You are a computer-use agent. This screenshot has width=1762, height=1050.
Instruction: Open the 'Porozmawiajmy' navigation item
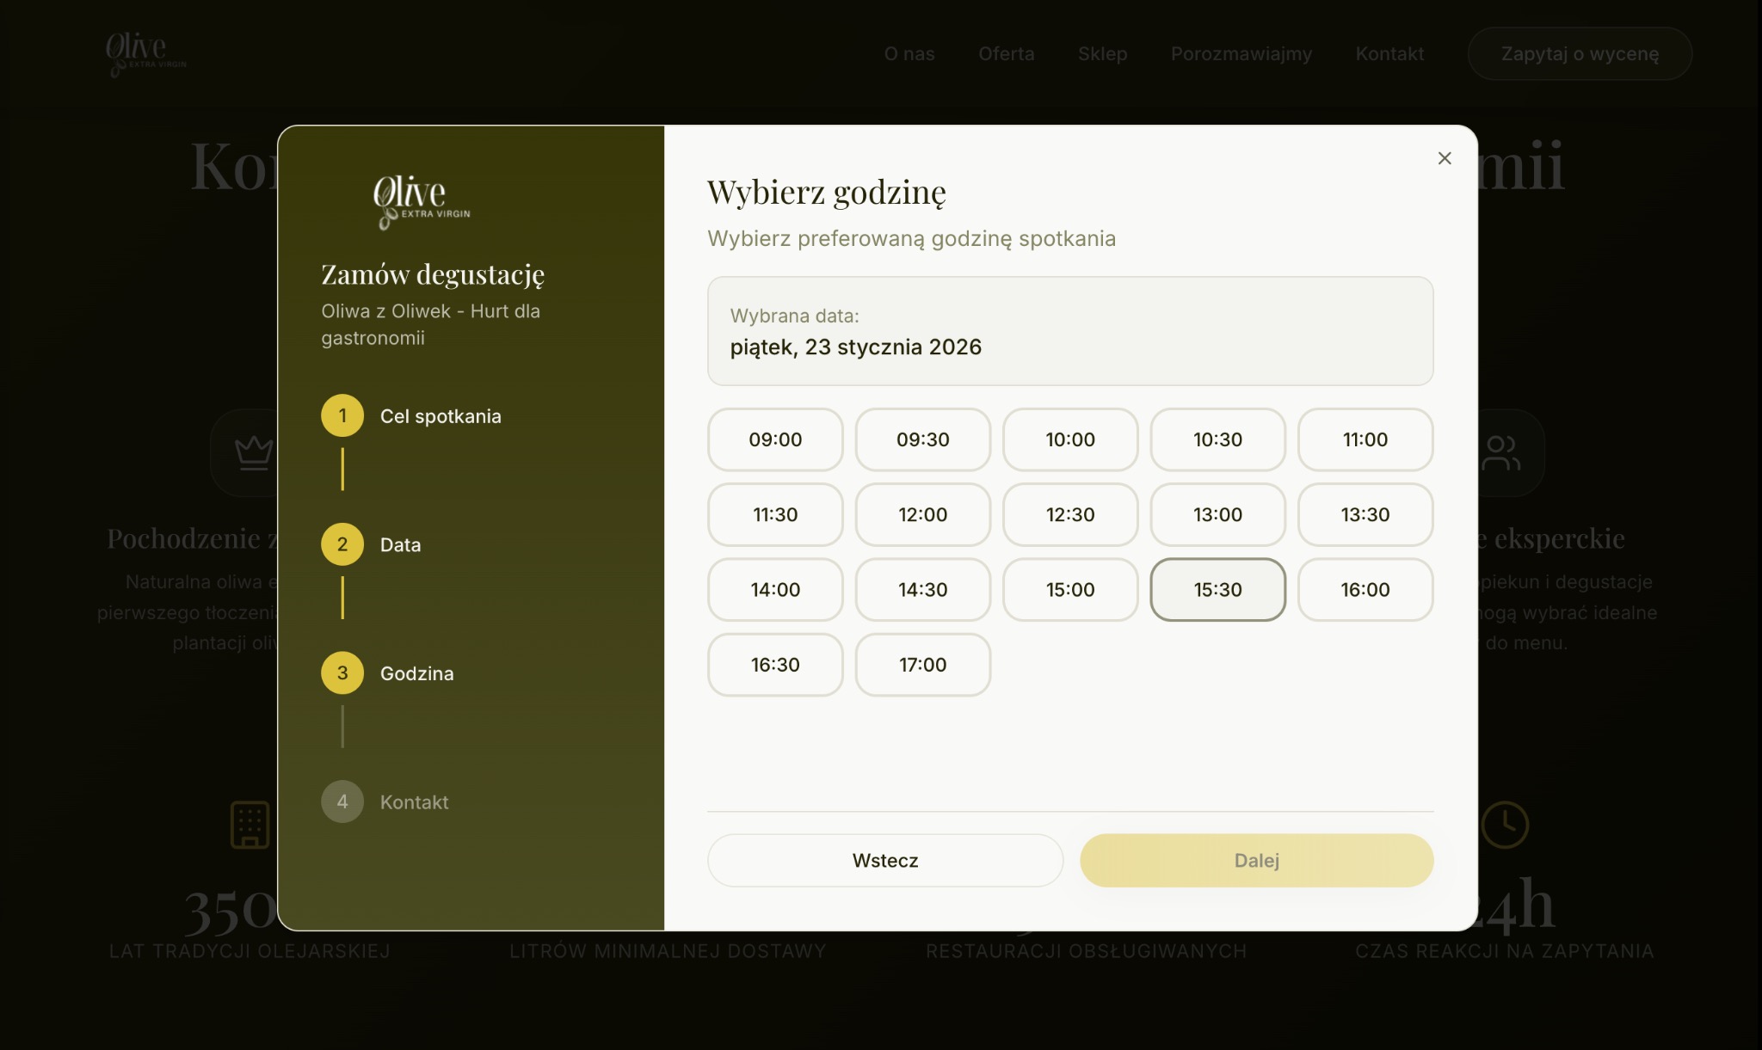tap(1241, 53)
